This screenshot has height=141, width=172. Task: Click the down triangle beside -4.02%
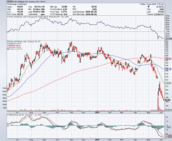coord(148,7)
